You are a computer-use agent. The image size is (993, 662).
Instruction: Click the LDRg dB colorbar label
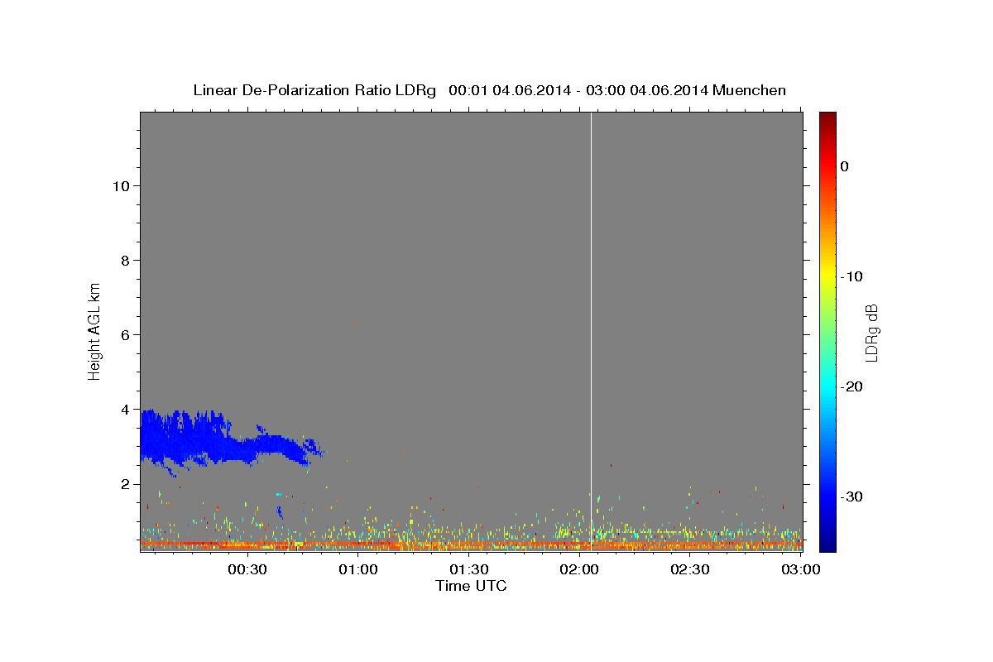tap(871, 332)
